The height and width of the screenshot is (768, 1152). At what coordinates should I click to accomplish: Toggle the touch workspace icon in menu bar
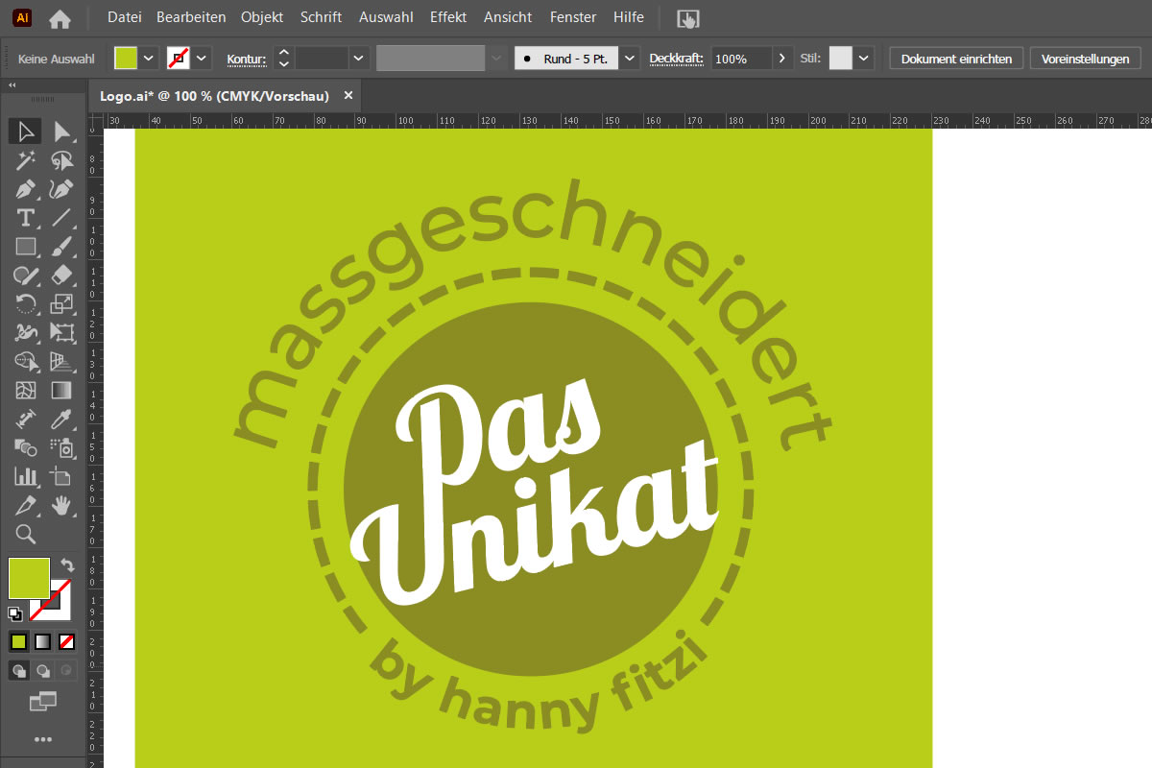[688, 18]
